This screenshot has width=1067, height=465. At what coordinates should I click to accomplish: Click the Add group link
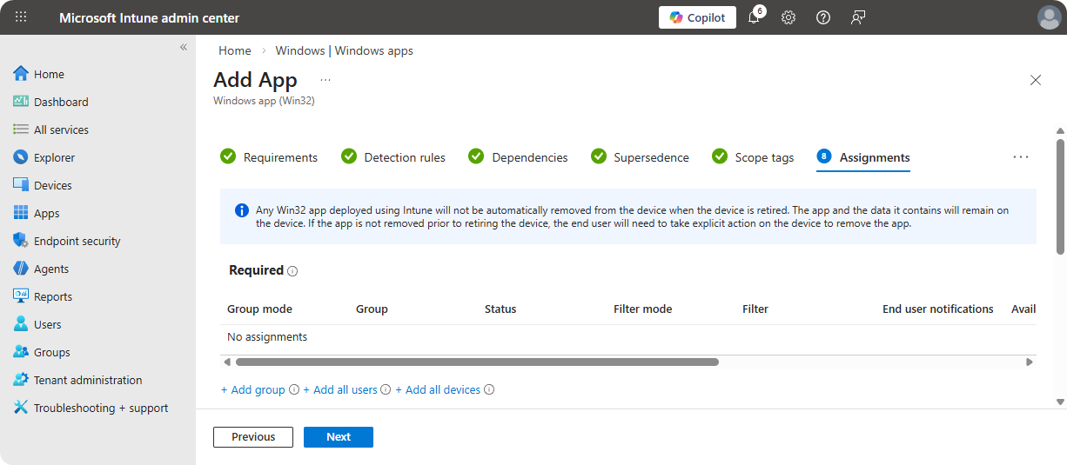point(253,390)
